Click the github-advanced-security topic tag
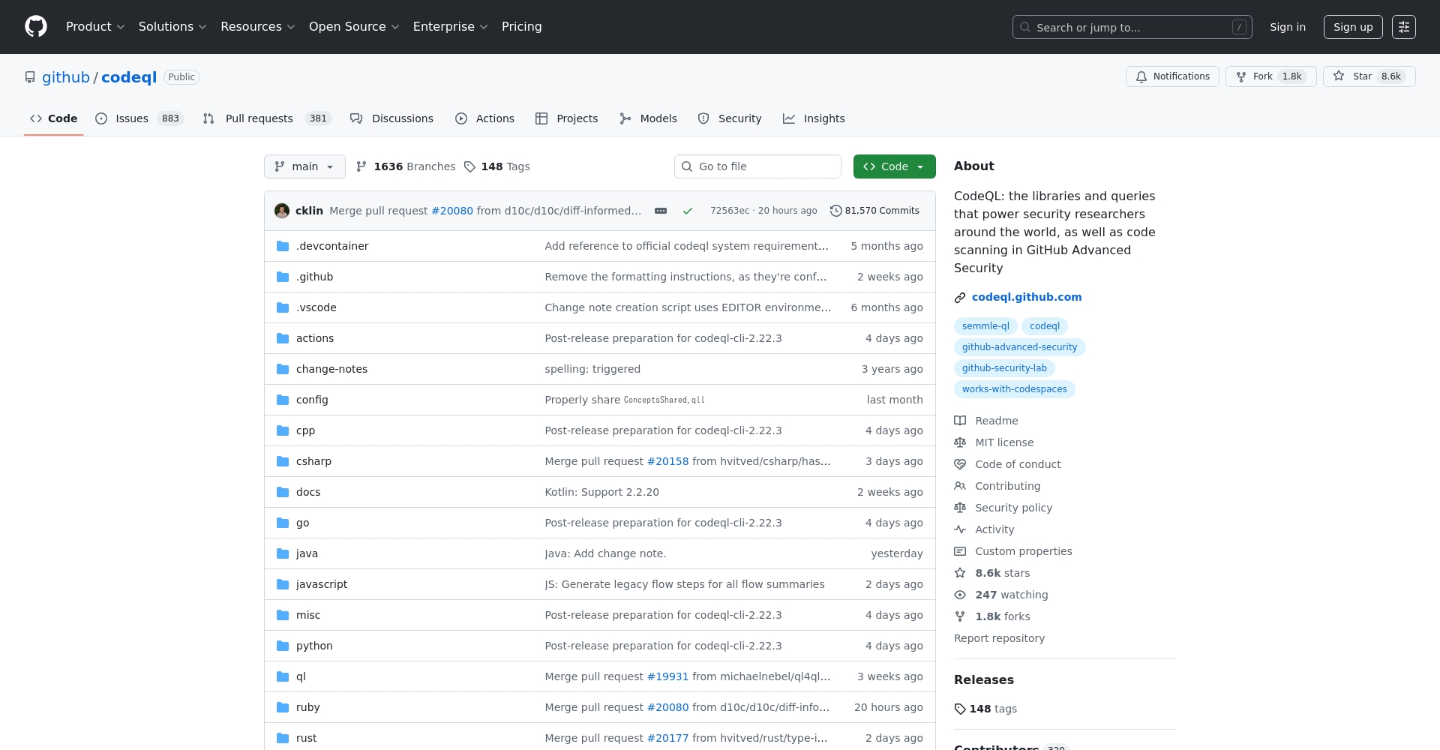1440x750 pixels. click(x=1019, y=347)
